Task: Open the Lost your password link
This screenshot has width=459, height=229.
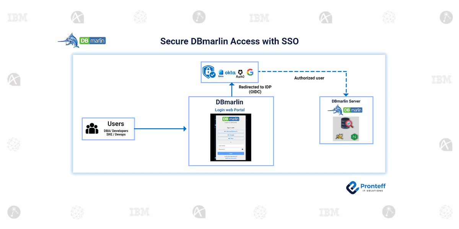Action: (x=231, y=156)
